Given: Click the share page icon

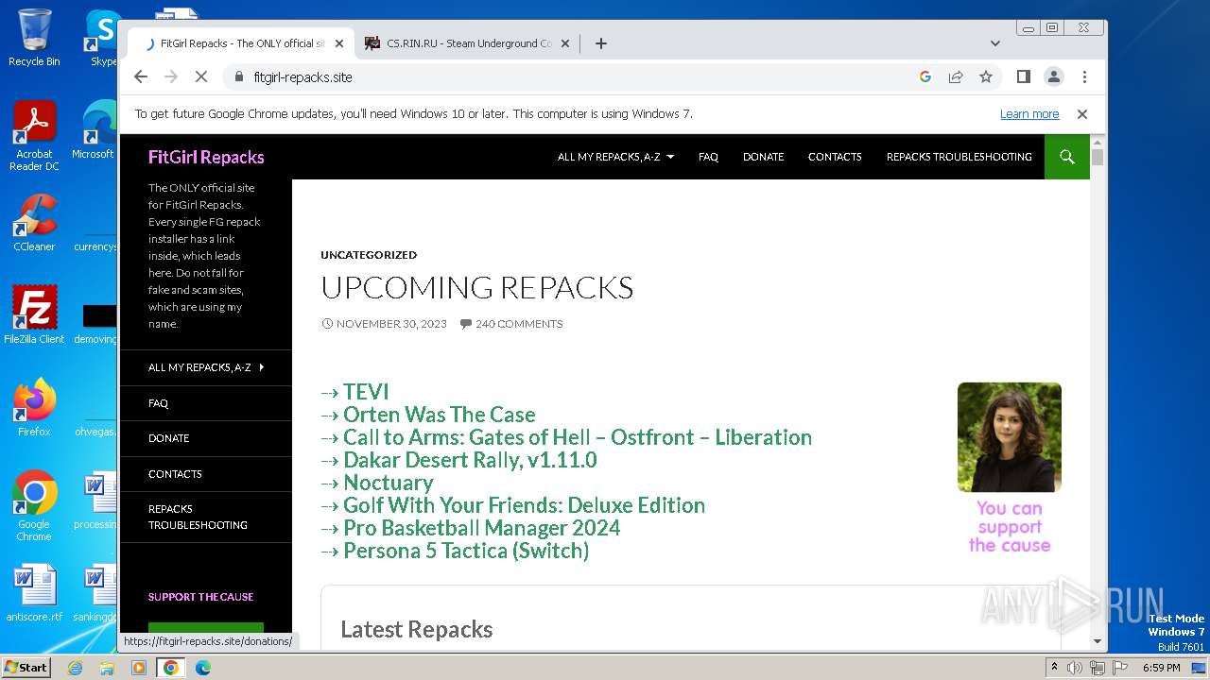Looking at the screenshot, I should [x=956, y=76].
